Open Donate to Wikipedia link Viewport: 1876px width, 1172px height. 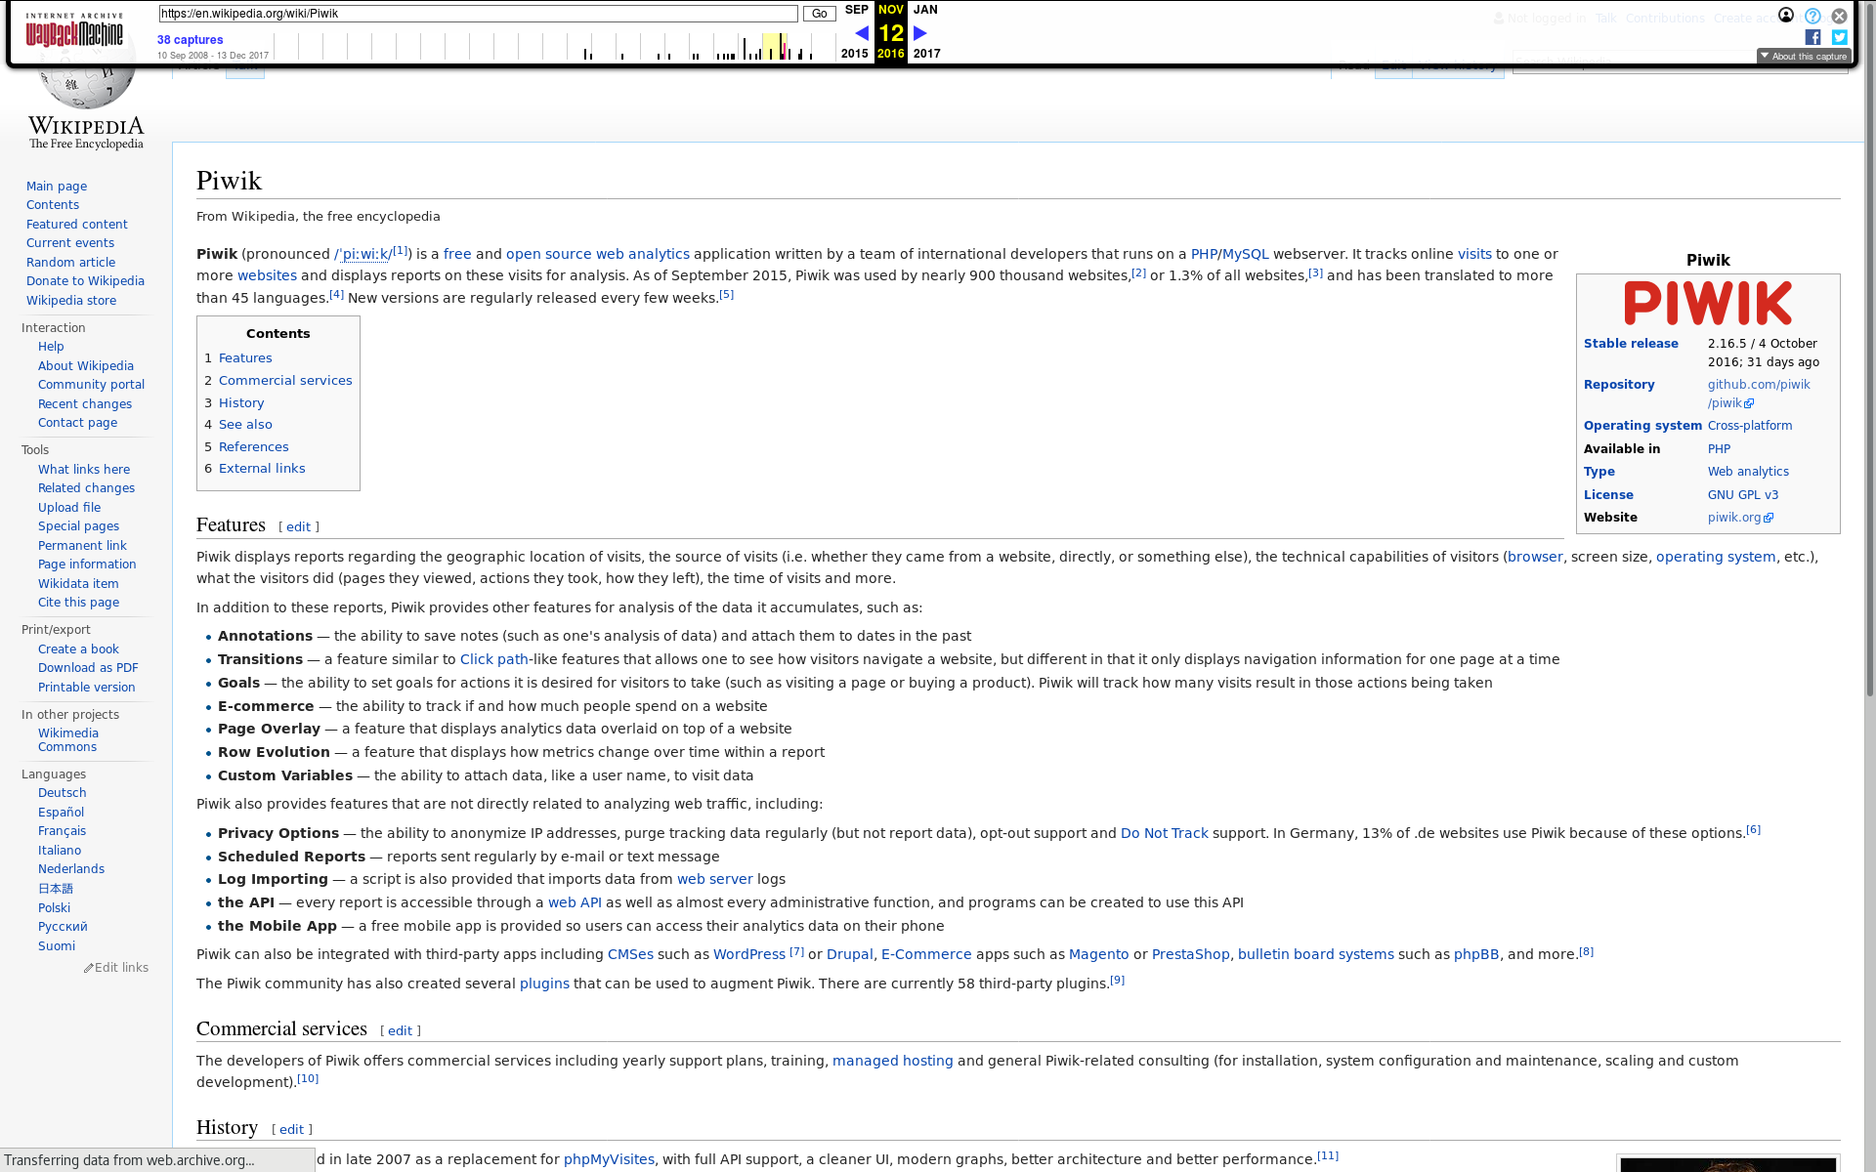click(85, 281)
